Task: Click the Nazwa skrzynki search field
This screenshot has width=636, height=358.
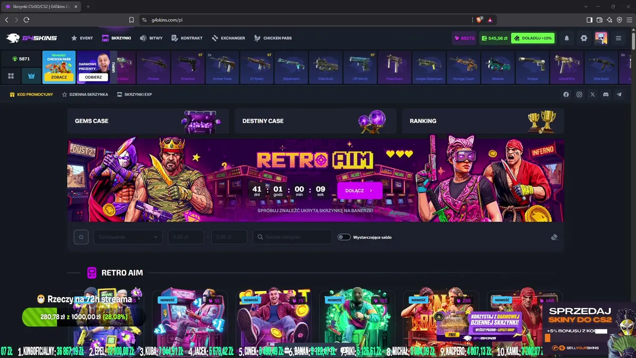Action: 292,237
